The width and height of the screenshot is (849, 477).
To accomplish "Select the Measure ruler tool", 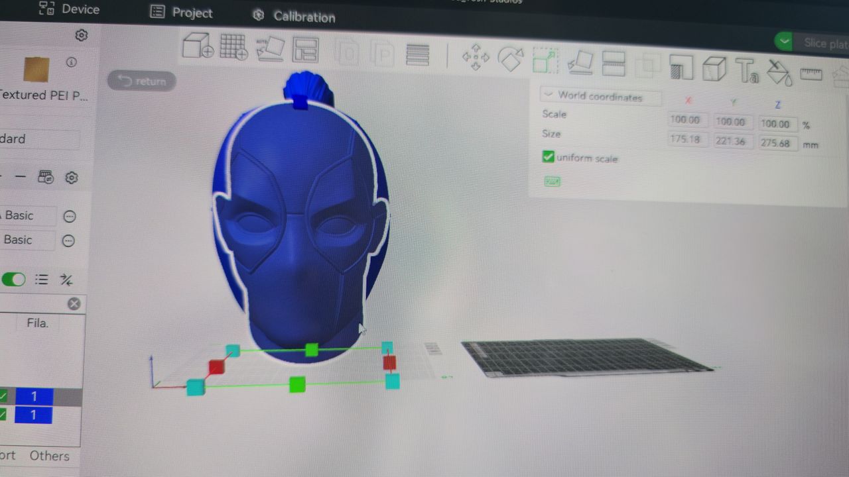I will [x=811, y=74].
